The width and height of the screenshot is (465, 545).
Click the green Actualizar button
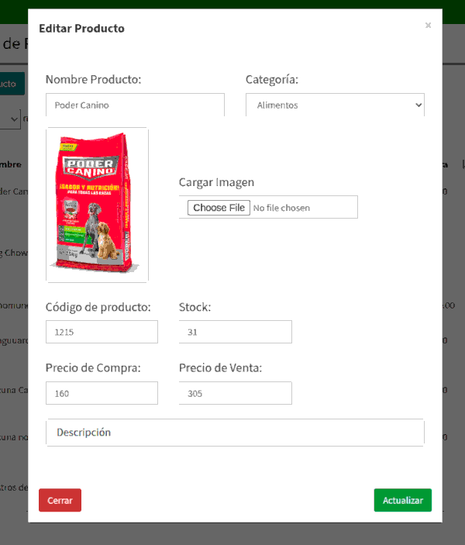402,500
